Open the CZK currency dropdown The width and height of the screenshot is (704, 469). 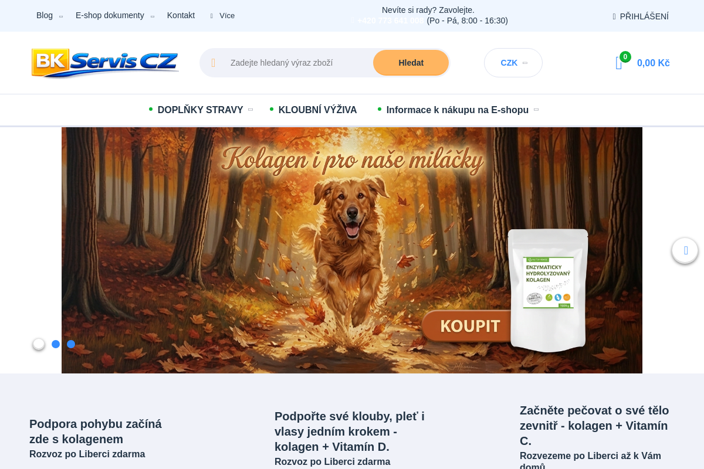513,63
